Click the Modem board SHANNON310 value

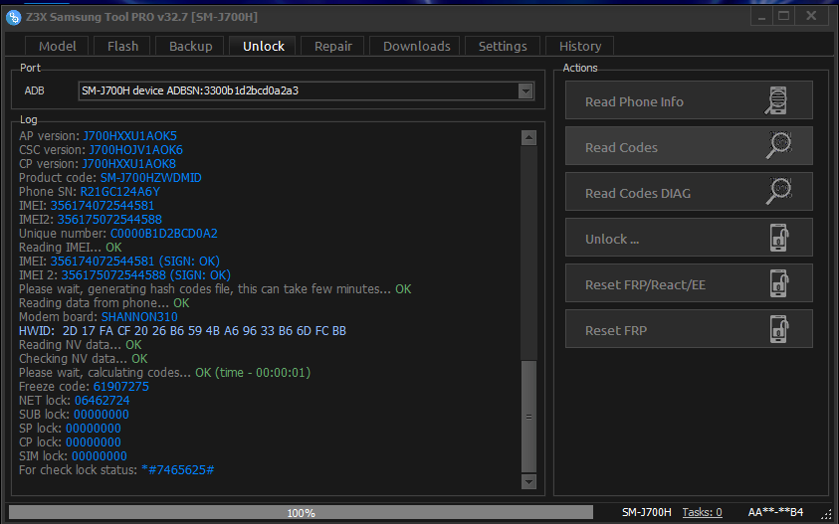click(x=139, y=317)
